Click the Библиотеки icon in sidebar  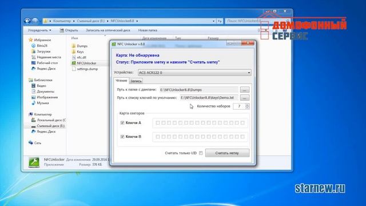click(30, 80)
